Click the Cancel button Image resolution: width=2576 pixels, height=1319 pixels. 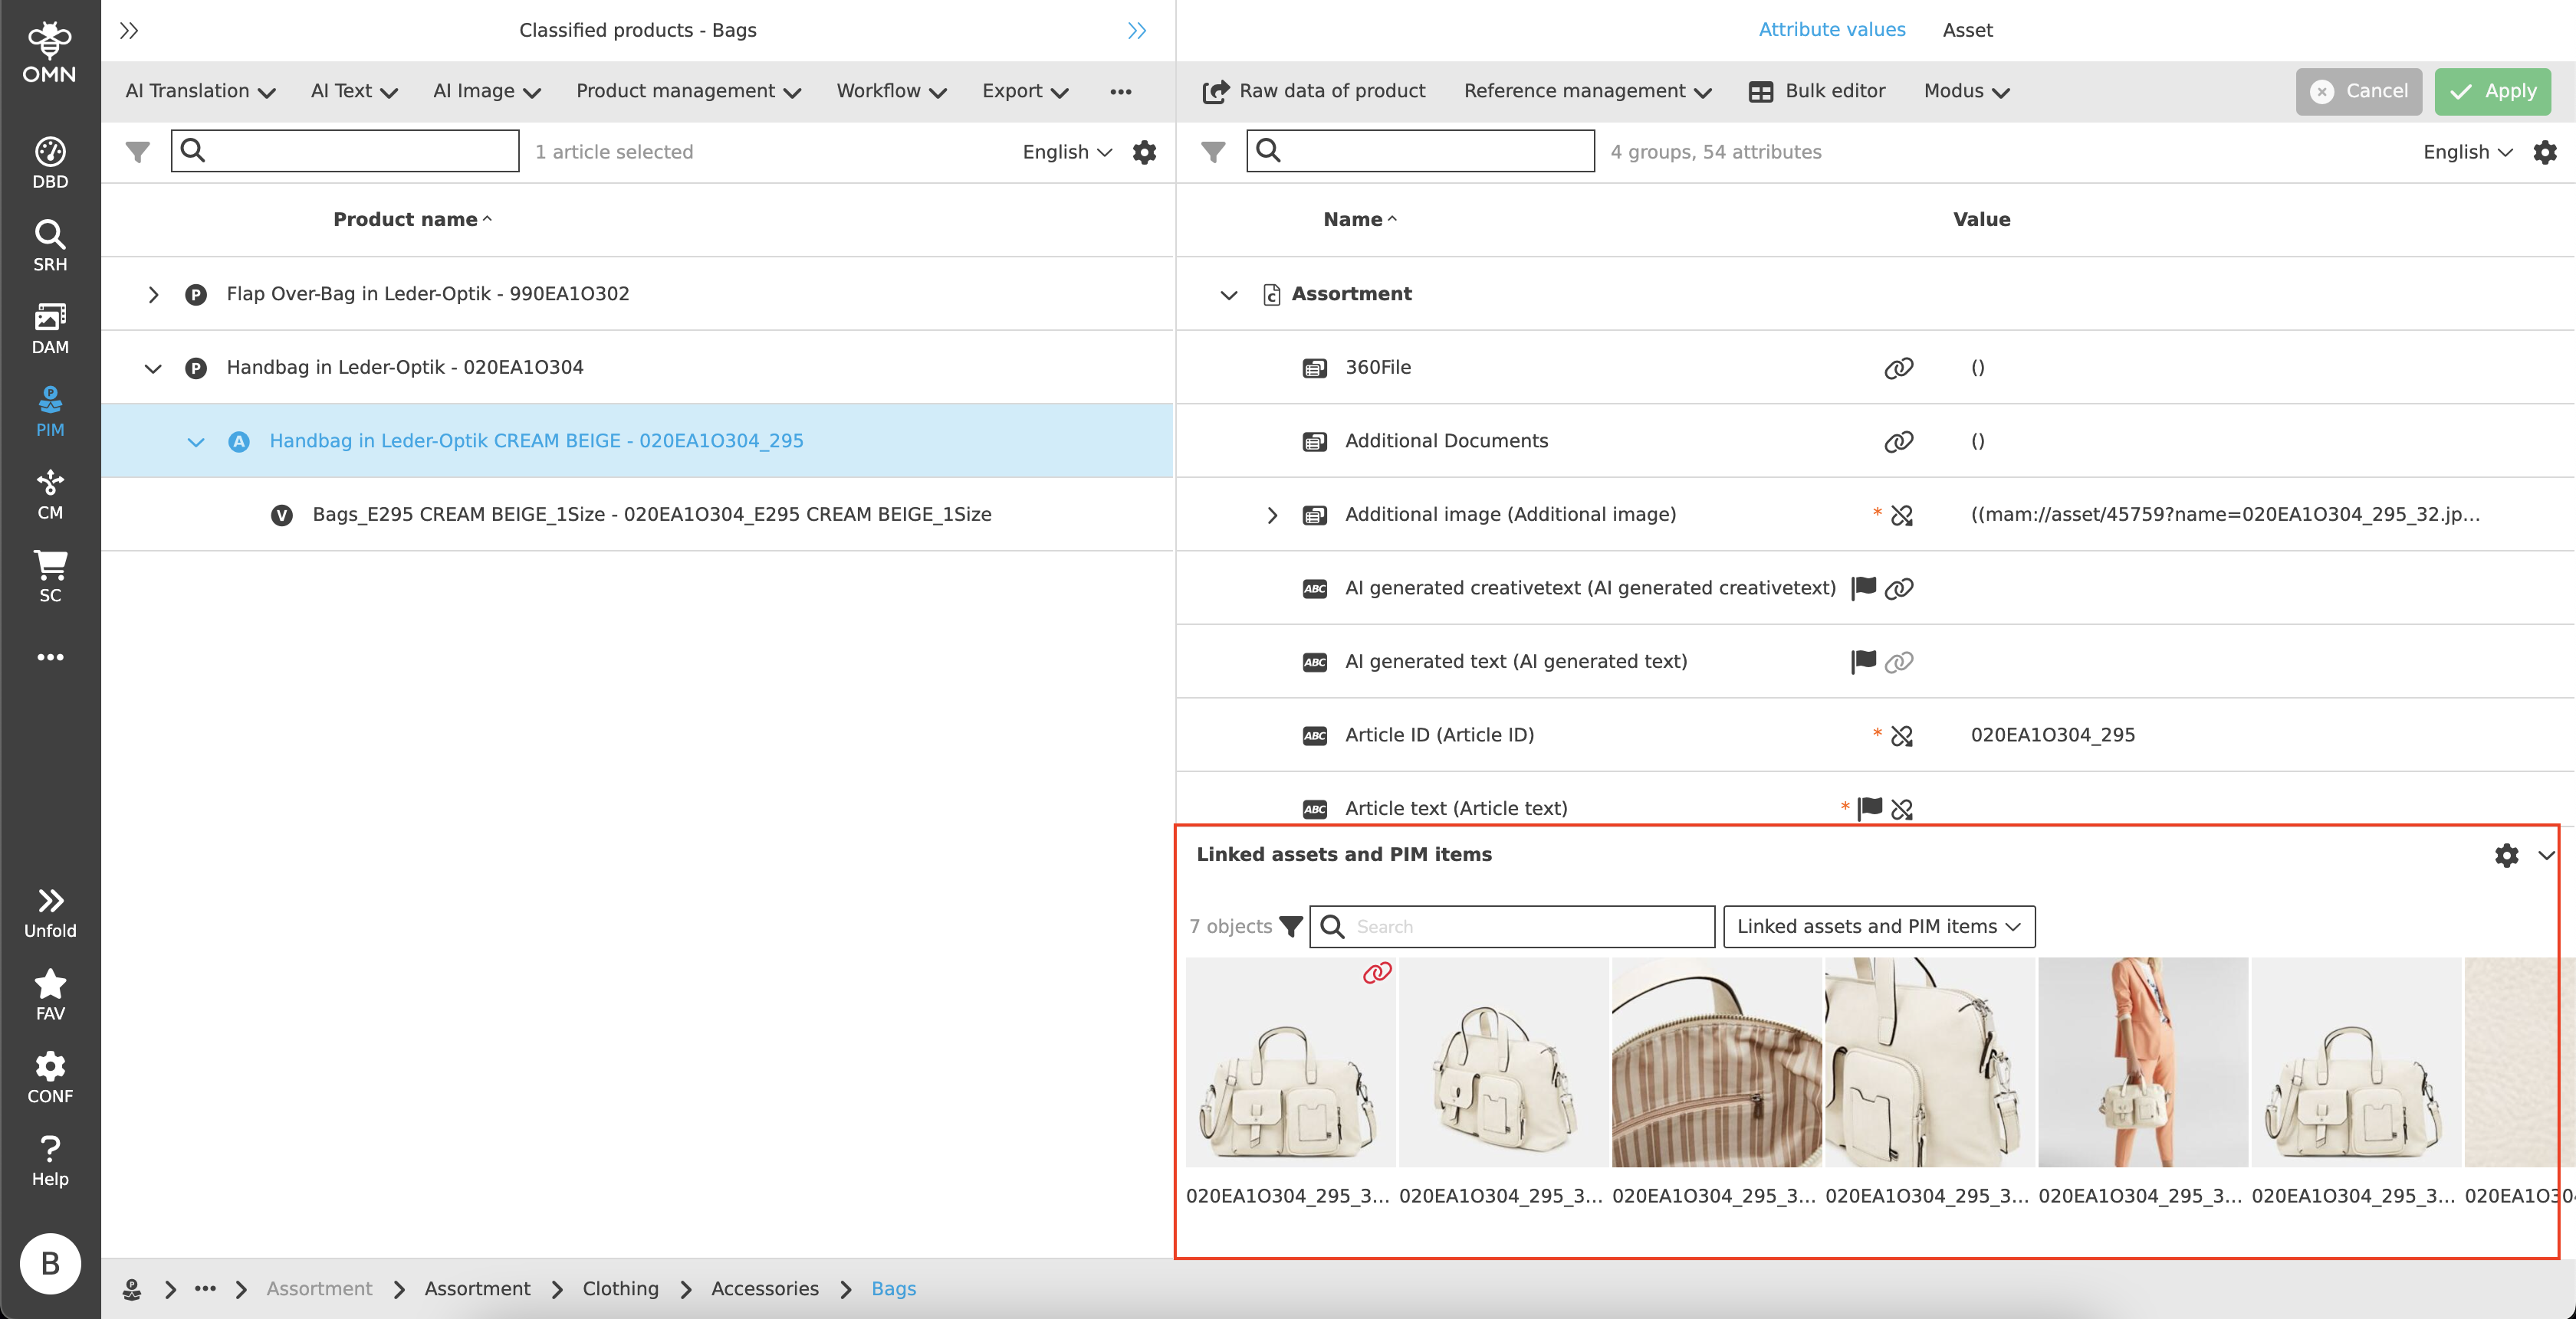point(2358,91)
